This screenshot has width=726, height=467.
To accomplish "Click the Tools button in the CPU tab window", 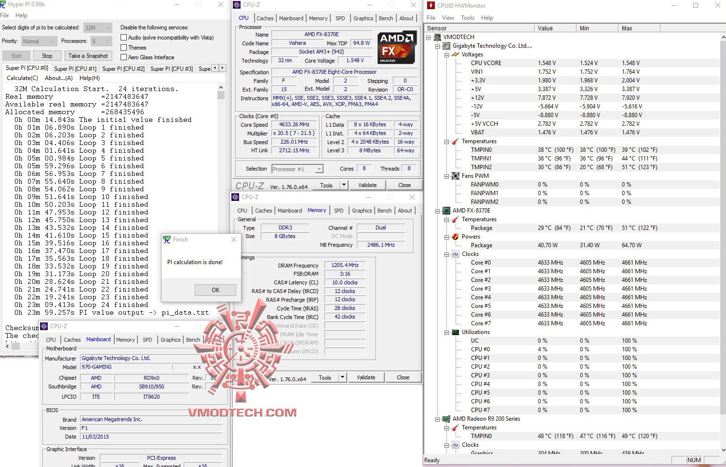I will tap(326, 185).
